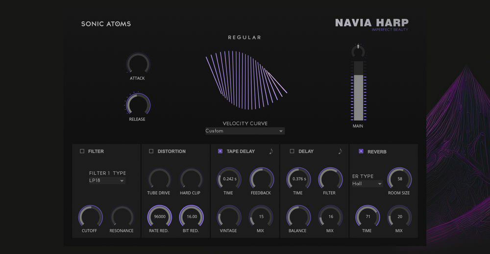This screenshot has width=490, height=254.
Task: Click the Delay Filter knob
Action: click(330, 178)
